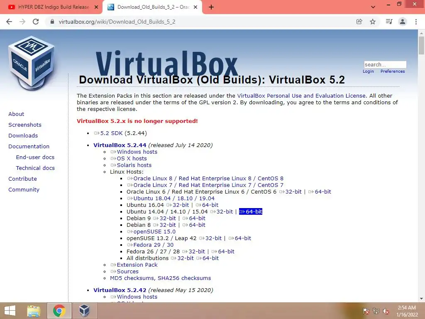This screenshot has height=319, width=425.
Task: Go back using the browser back arrow
Action: click(9, 22)
